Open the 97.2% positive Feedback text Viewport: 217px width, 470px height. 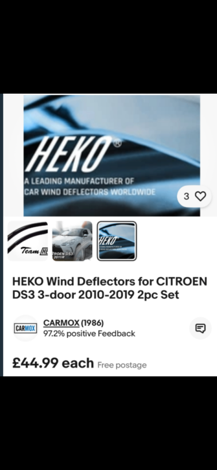89,334
